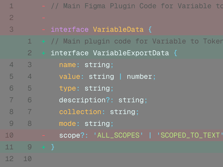This screenshot has width=223, height=167.
Task: Click the 'name' property in the interface
Action: tap(67, 65)
